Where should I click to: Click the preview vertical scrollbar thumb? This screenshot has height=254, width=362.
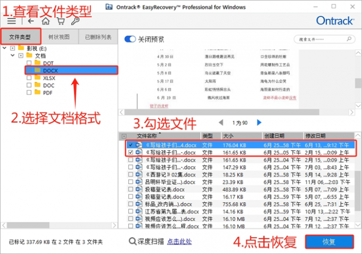pos(358,83)
